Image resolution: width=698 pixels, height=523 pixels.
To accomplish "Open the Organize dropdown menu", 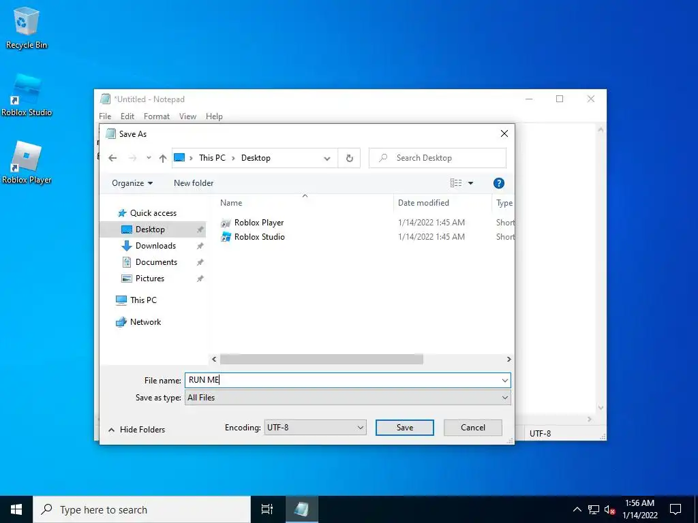I will pyautogui.click(x=132, y=183).
